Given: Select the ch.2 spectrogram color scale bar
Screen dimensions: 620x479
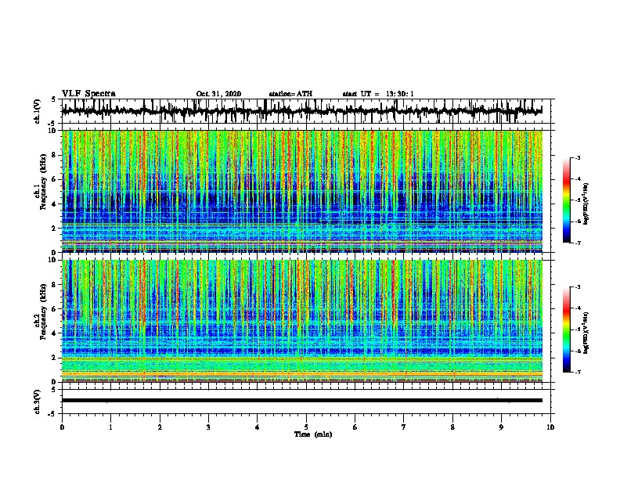Looking at the screenshot, I should click(566, 330).
